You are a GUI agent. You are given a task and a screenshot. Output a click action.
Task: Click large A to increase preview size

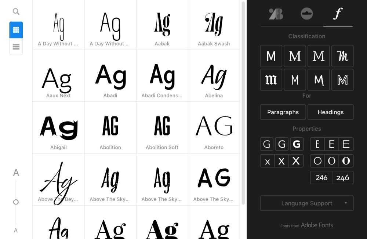(16, 173)
